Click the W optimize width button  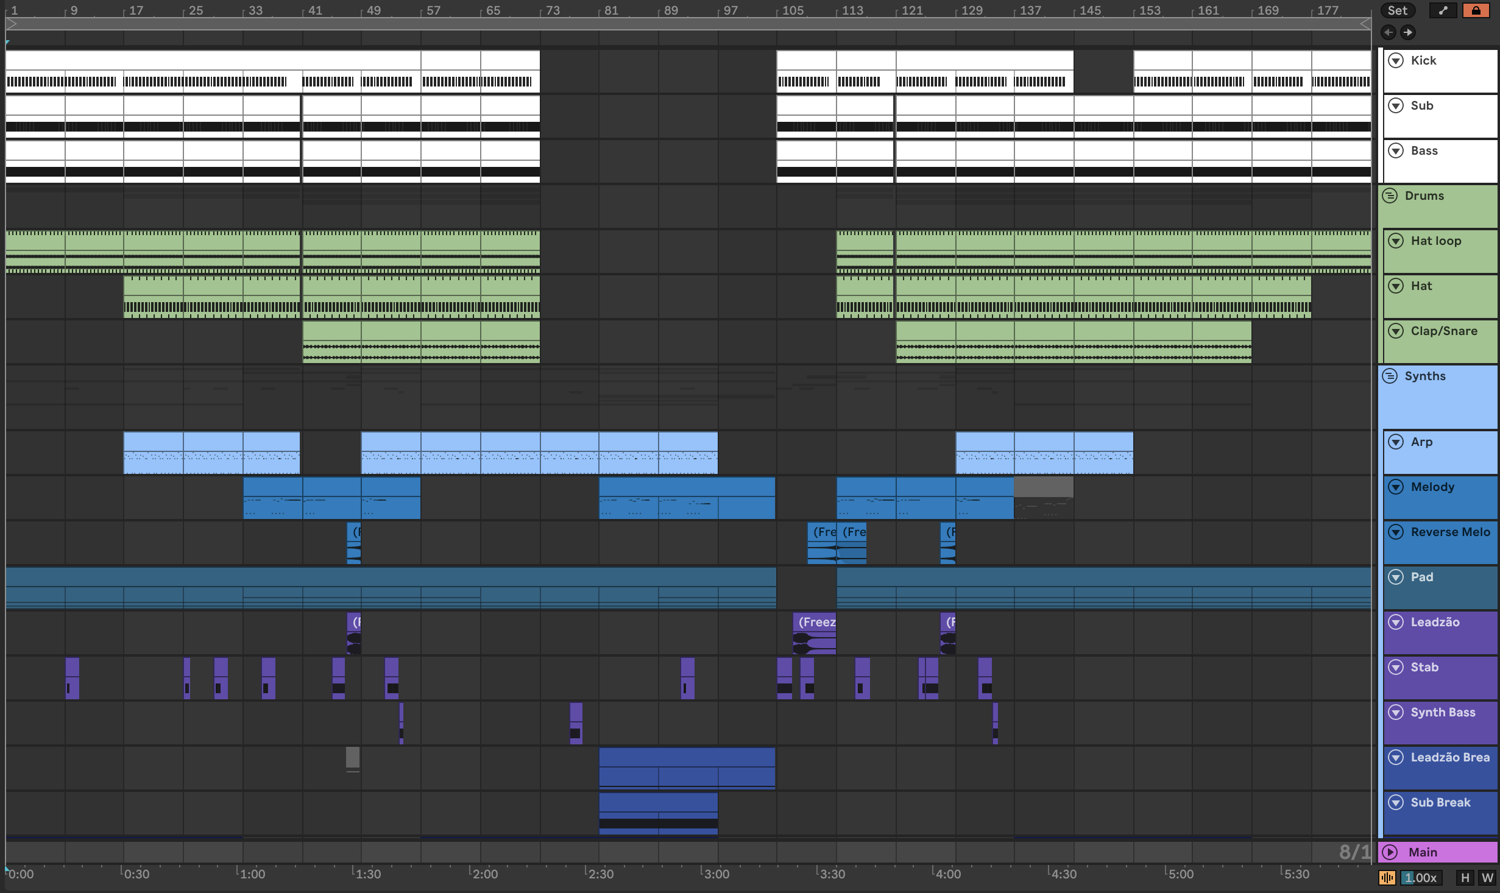pyautogui.click(x=1487, y=877)
